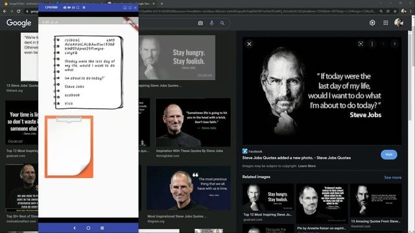Tap the Android recents menu button on the phone
The image size is (415, 233).
(102, 228)
